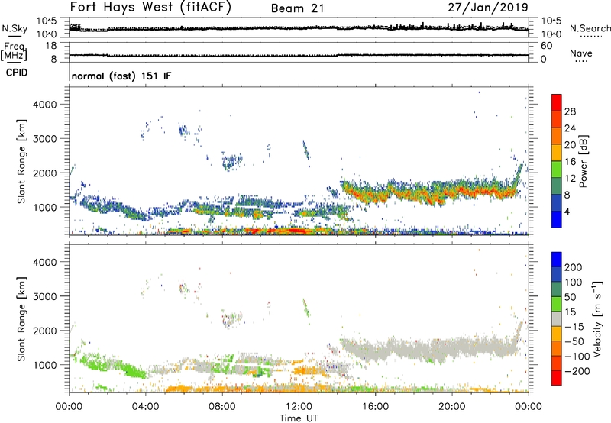The height and width of the screenshot is (423, 611).
Task: Click the "Nave" legend label
Action: [581, 53]
